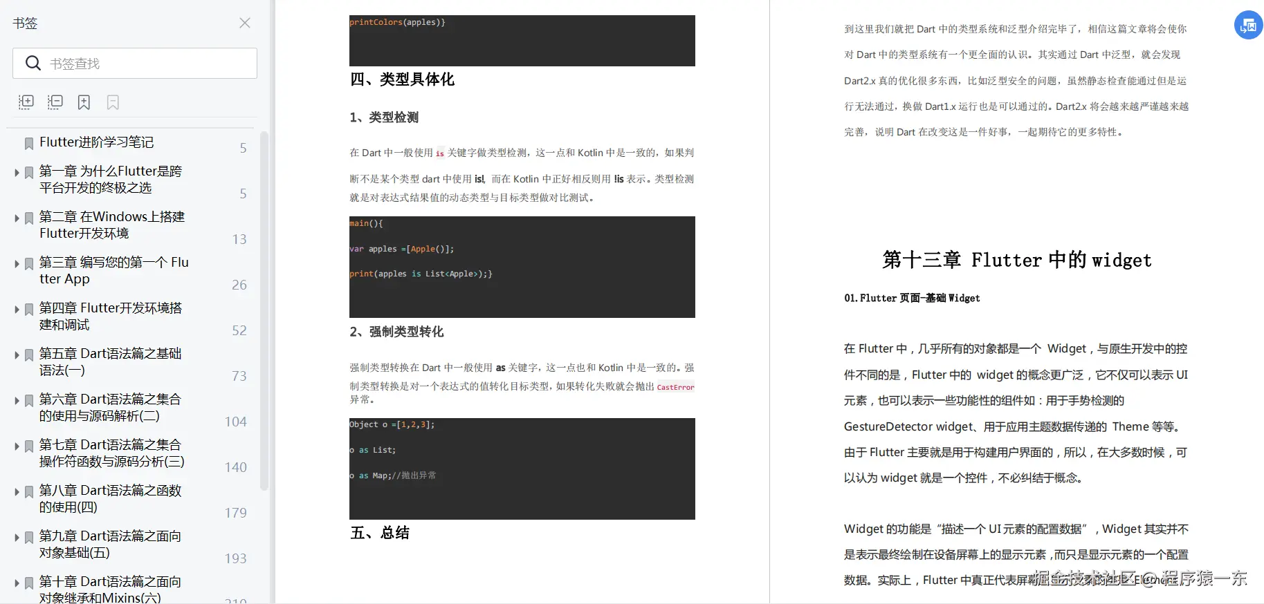Go to 第九章 Dart语法篇之面向对象基础(五)
Viewport: 1264px width, 604px height.
click(111, 545)
